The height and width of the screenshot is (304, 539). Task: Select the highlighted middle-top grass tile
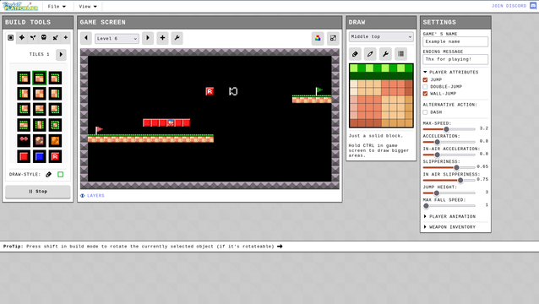(x=40, y=78)
